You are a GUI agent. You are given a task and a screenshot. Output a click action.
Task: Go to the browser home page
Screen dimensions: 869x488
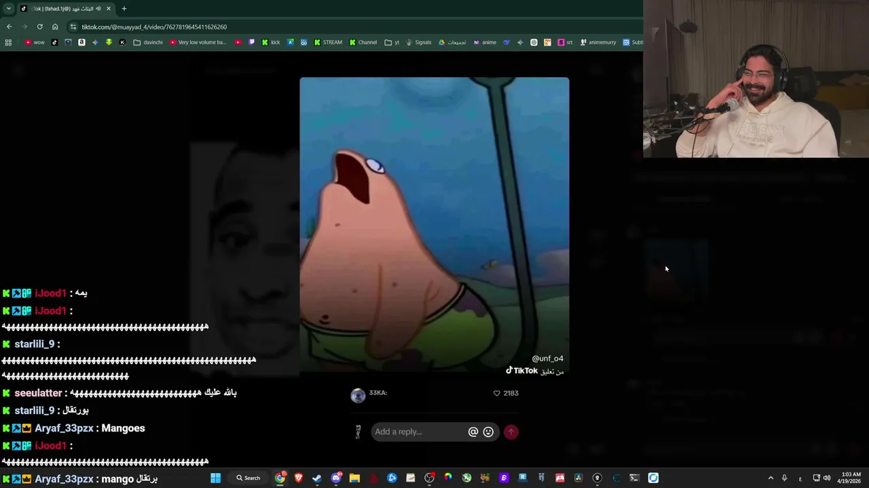55,26
